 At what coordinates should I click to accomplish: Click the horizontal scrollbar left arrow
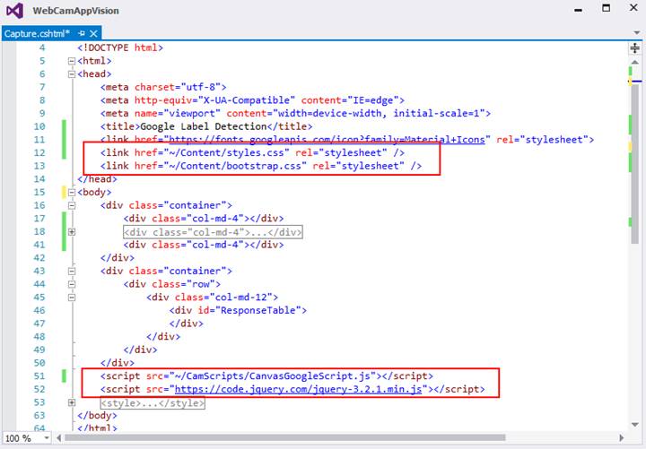tap(59, 438)
